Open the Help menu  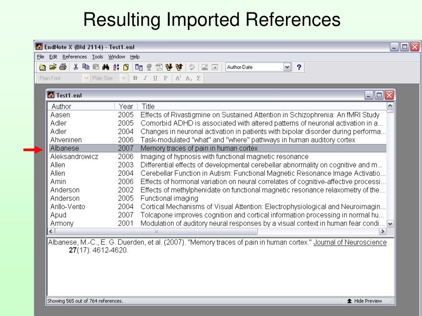[x=135, y=57]
